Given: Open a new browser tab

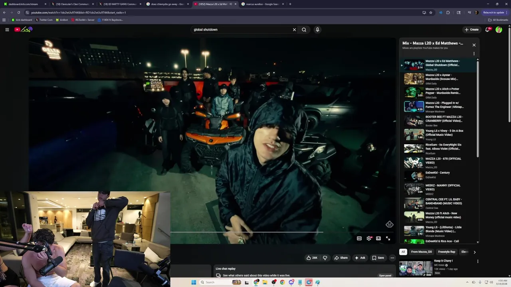Looking at the screenshot, I should click(x=290, y=4).
